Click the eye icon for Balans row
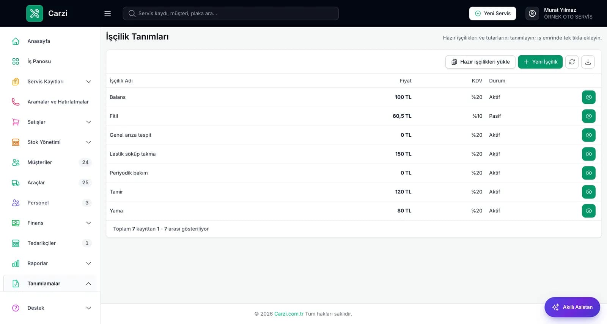This screenshot has height=324, width=607. click(x=588, y=97)
